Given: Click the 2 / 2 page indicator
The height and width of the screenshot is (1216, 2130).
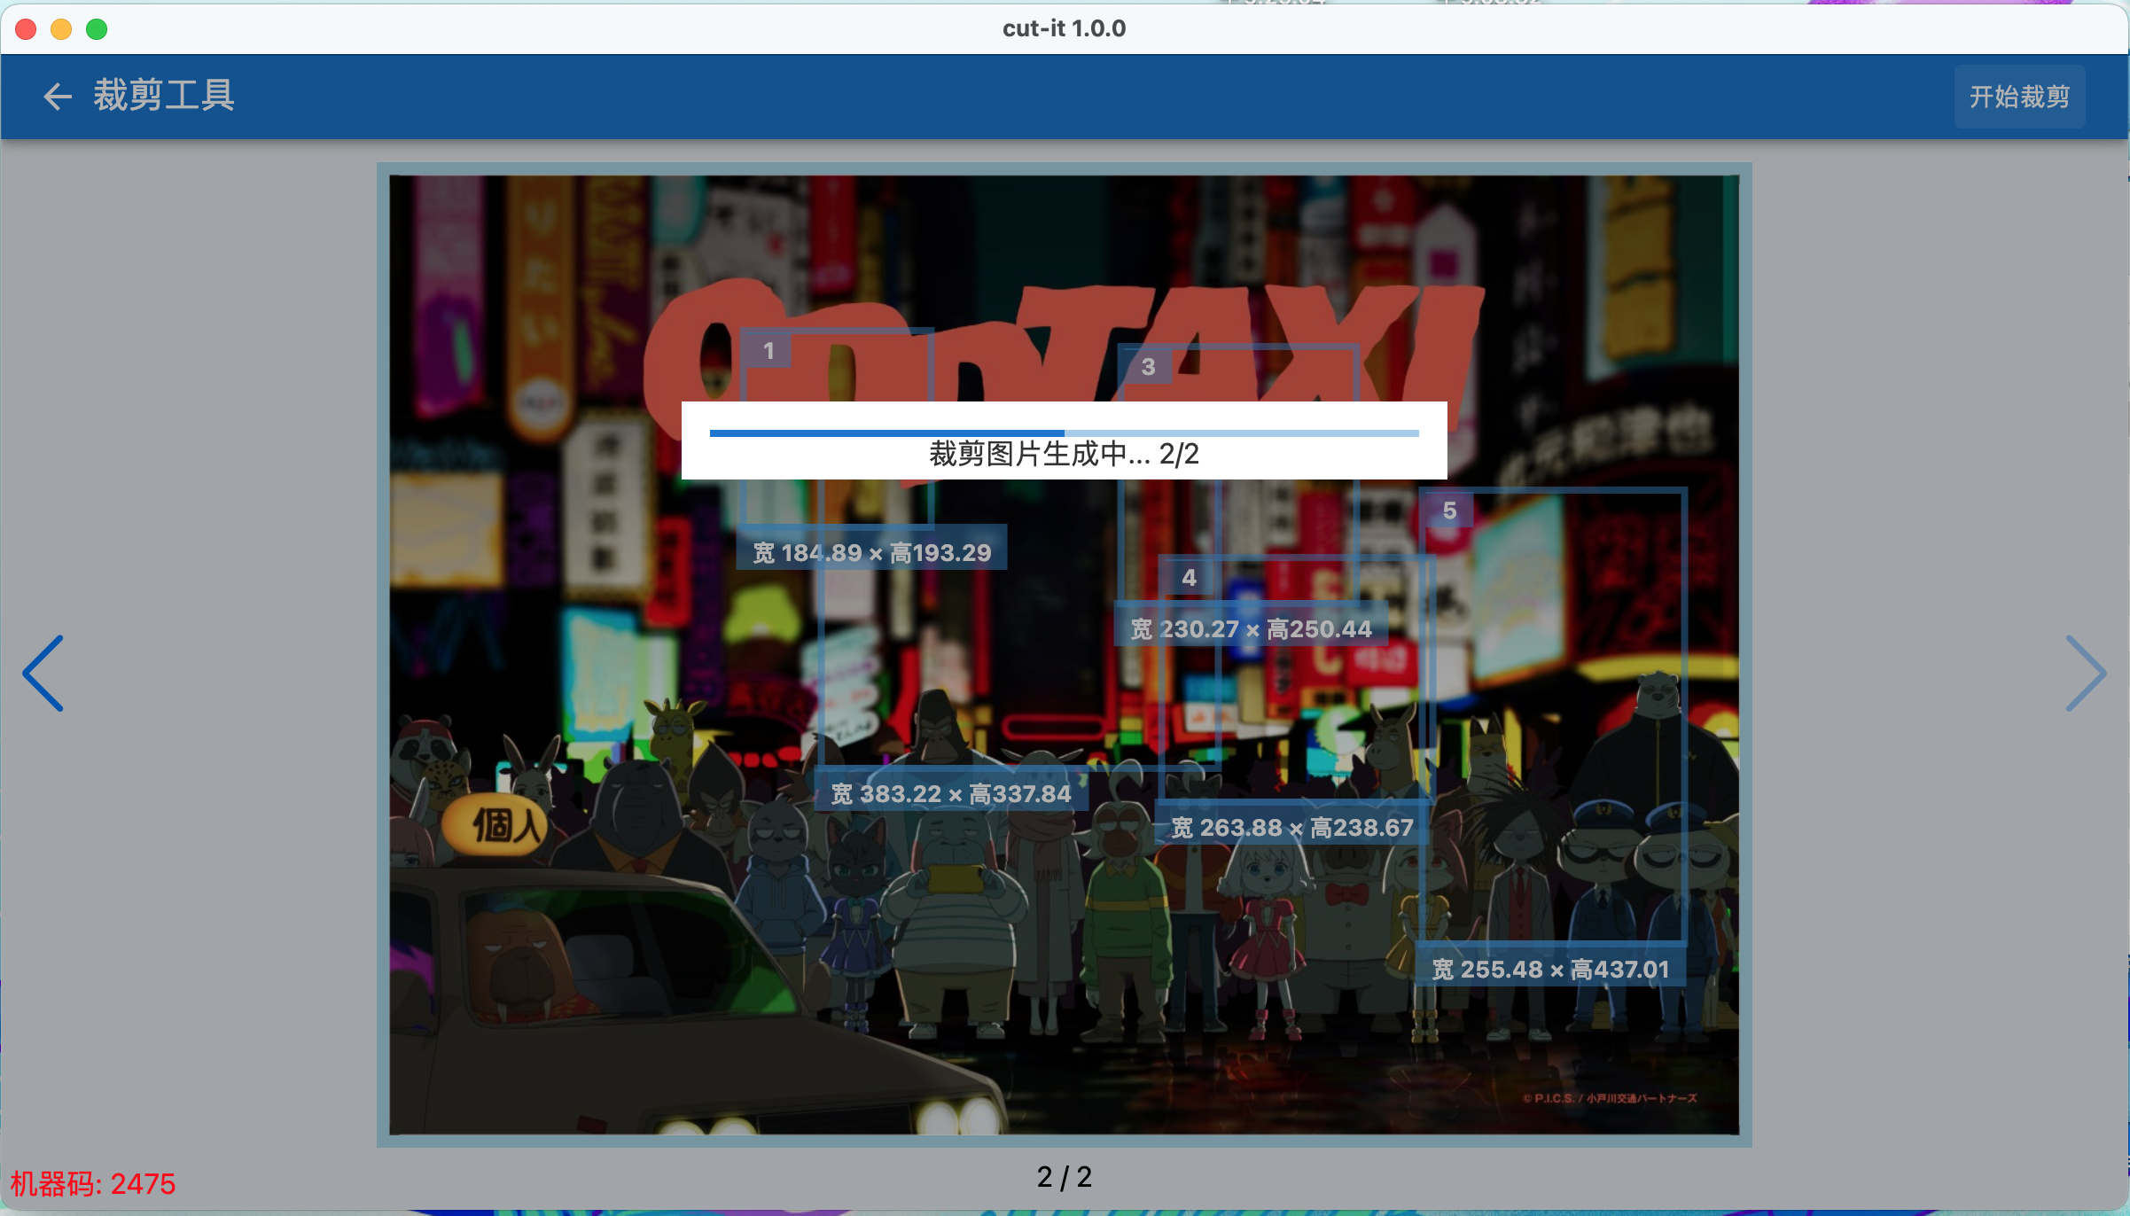Looking at the screenshot, I should [1064, 1177].
